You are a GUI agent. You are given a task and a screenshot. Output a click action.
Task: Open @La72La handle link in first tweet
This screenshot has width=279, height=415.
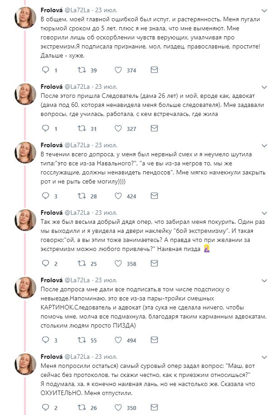(80, 10)
